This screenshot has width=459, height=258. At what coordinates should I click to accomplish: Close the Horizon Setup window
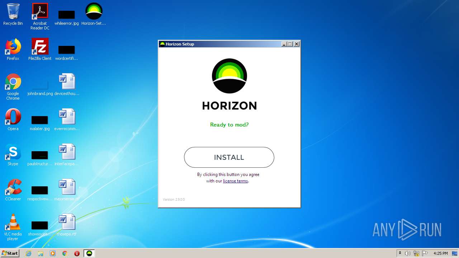click(x=297, y=44)
